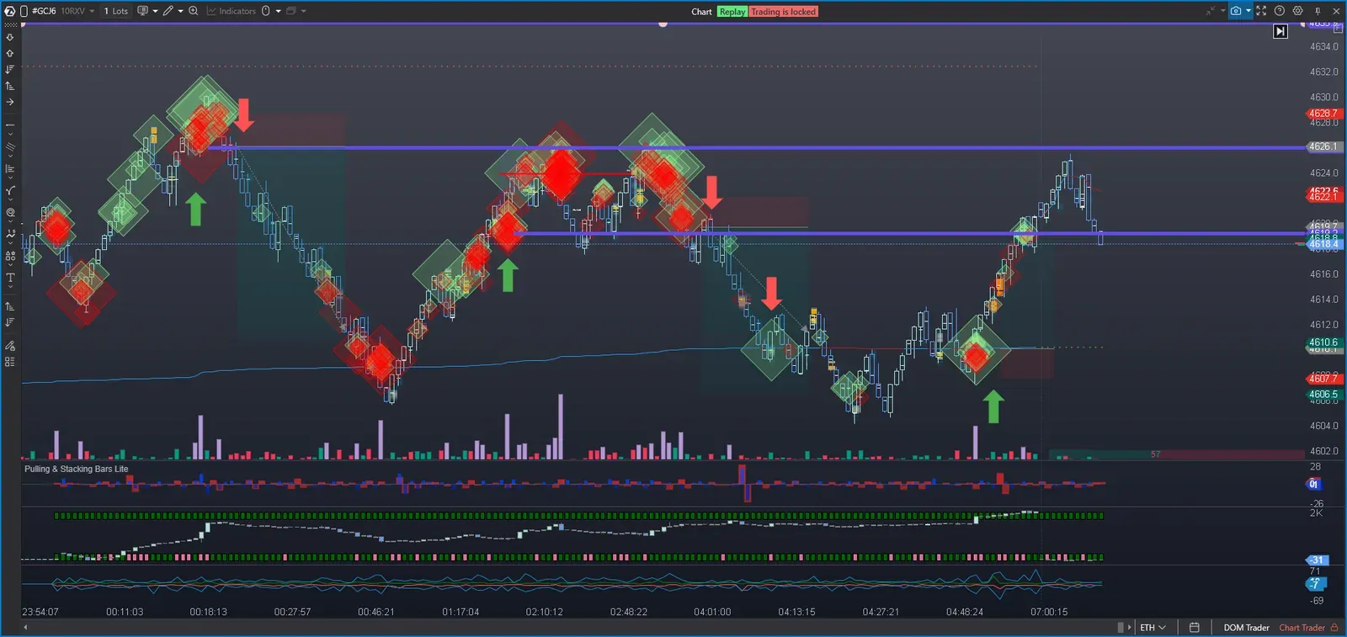Open the Indicators menu
Image resolution: width=1347 pixels, height=637 pixels.
232,11
